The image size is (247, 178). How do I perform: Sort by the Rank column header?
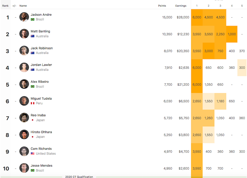click(x=5, y=6)
